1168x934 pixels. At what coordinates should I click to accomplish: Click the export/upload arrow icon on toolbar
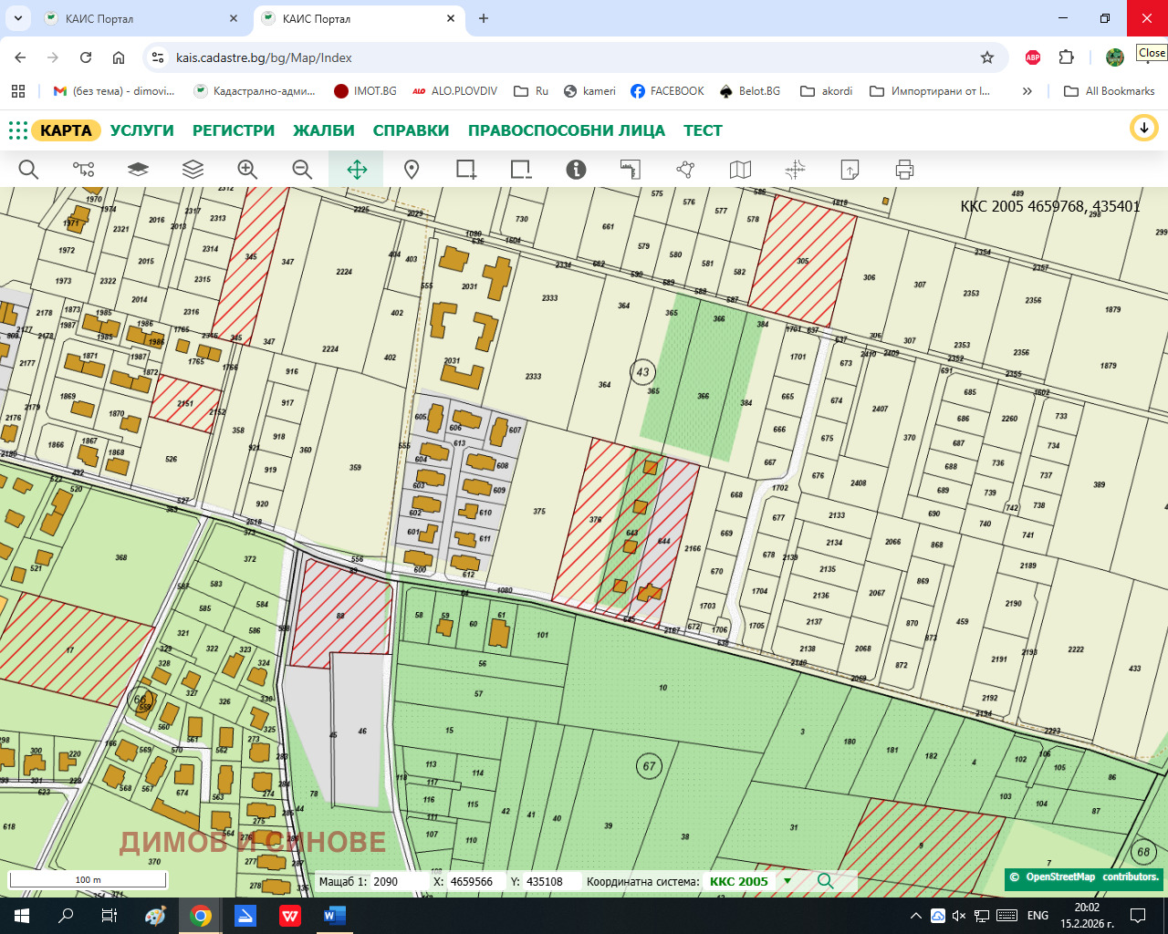[849, 169]
